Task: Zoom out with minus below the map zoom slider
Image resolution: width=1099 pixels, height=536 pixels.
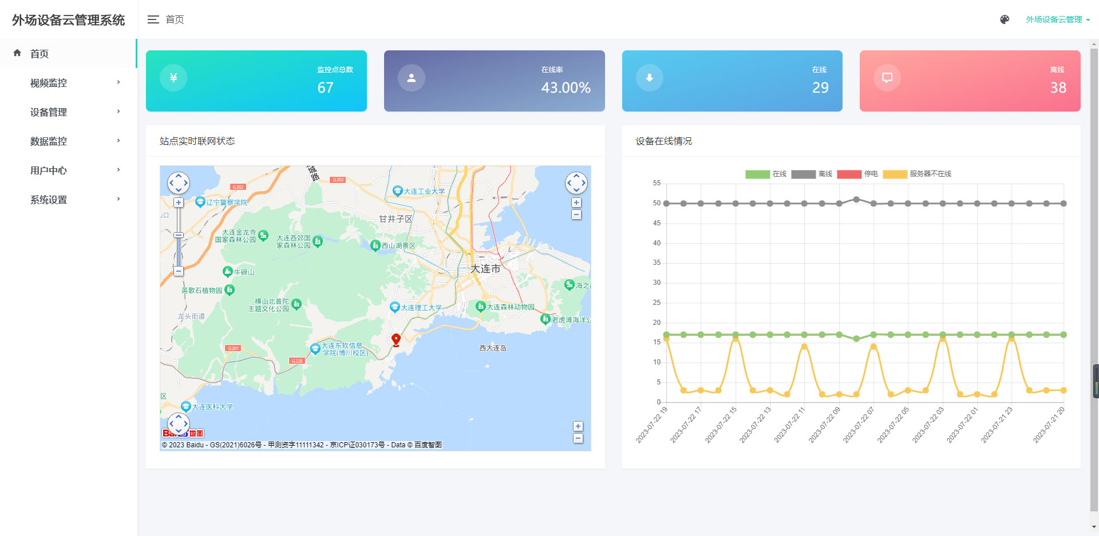Action: coord(179,271)
